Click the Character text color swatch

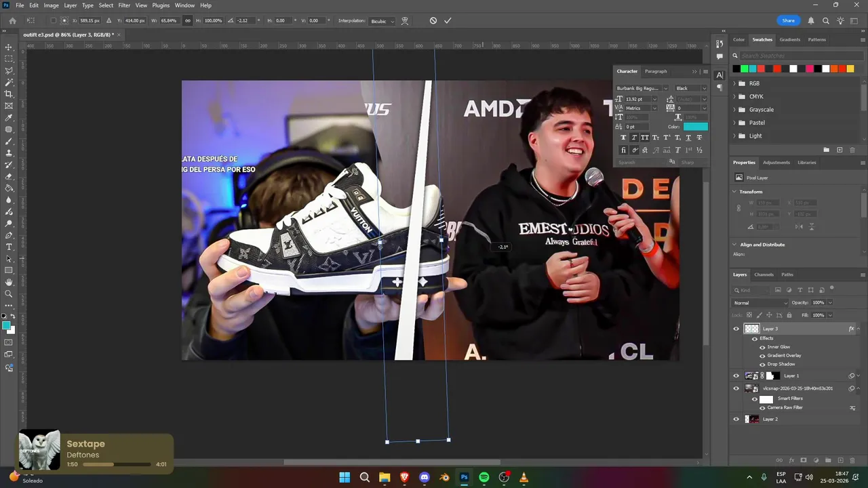pos(695,127)
